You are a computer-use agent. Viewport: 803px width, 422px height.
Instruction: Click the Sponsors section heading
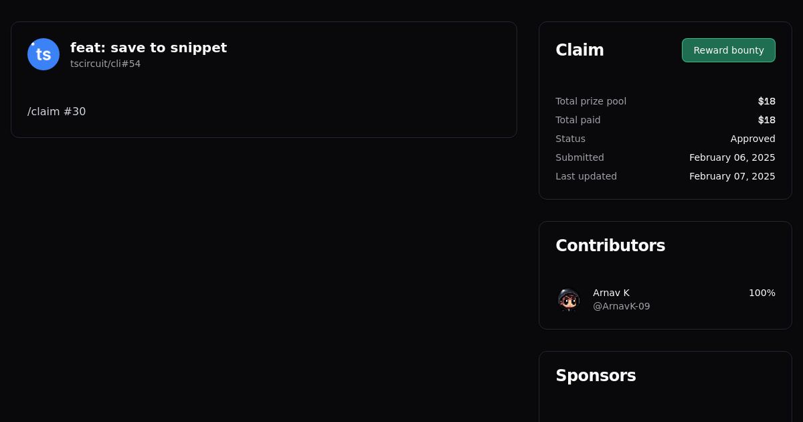596,376
